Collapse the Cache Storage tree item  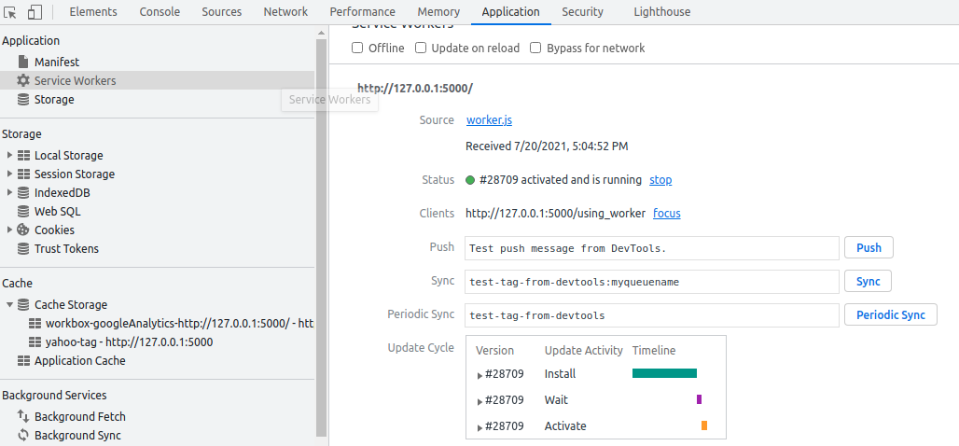(x=10, y=304)
